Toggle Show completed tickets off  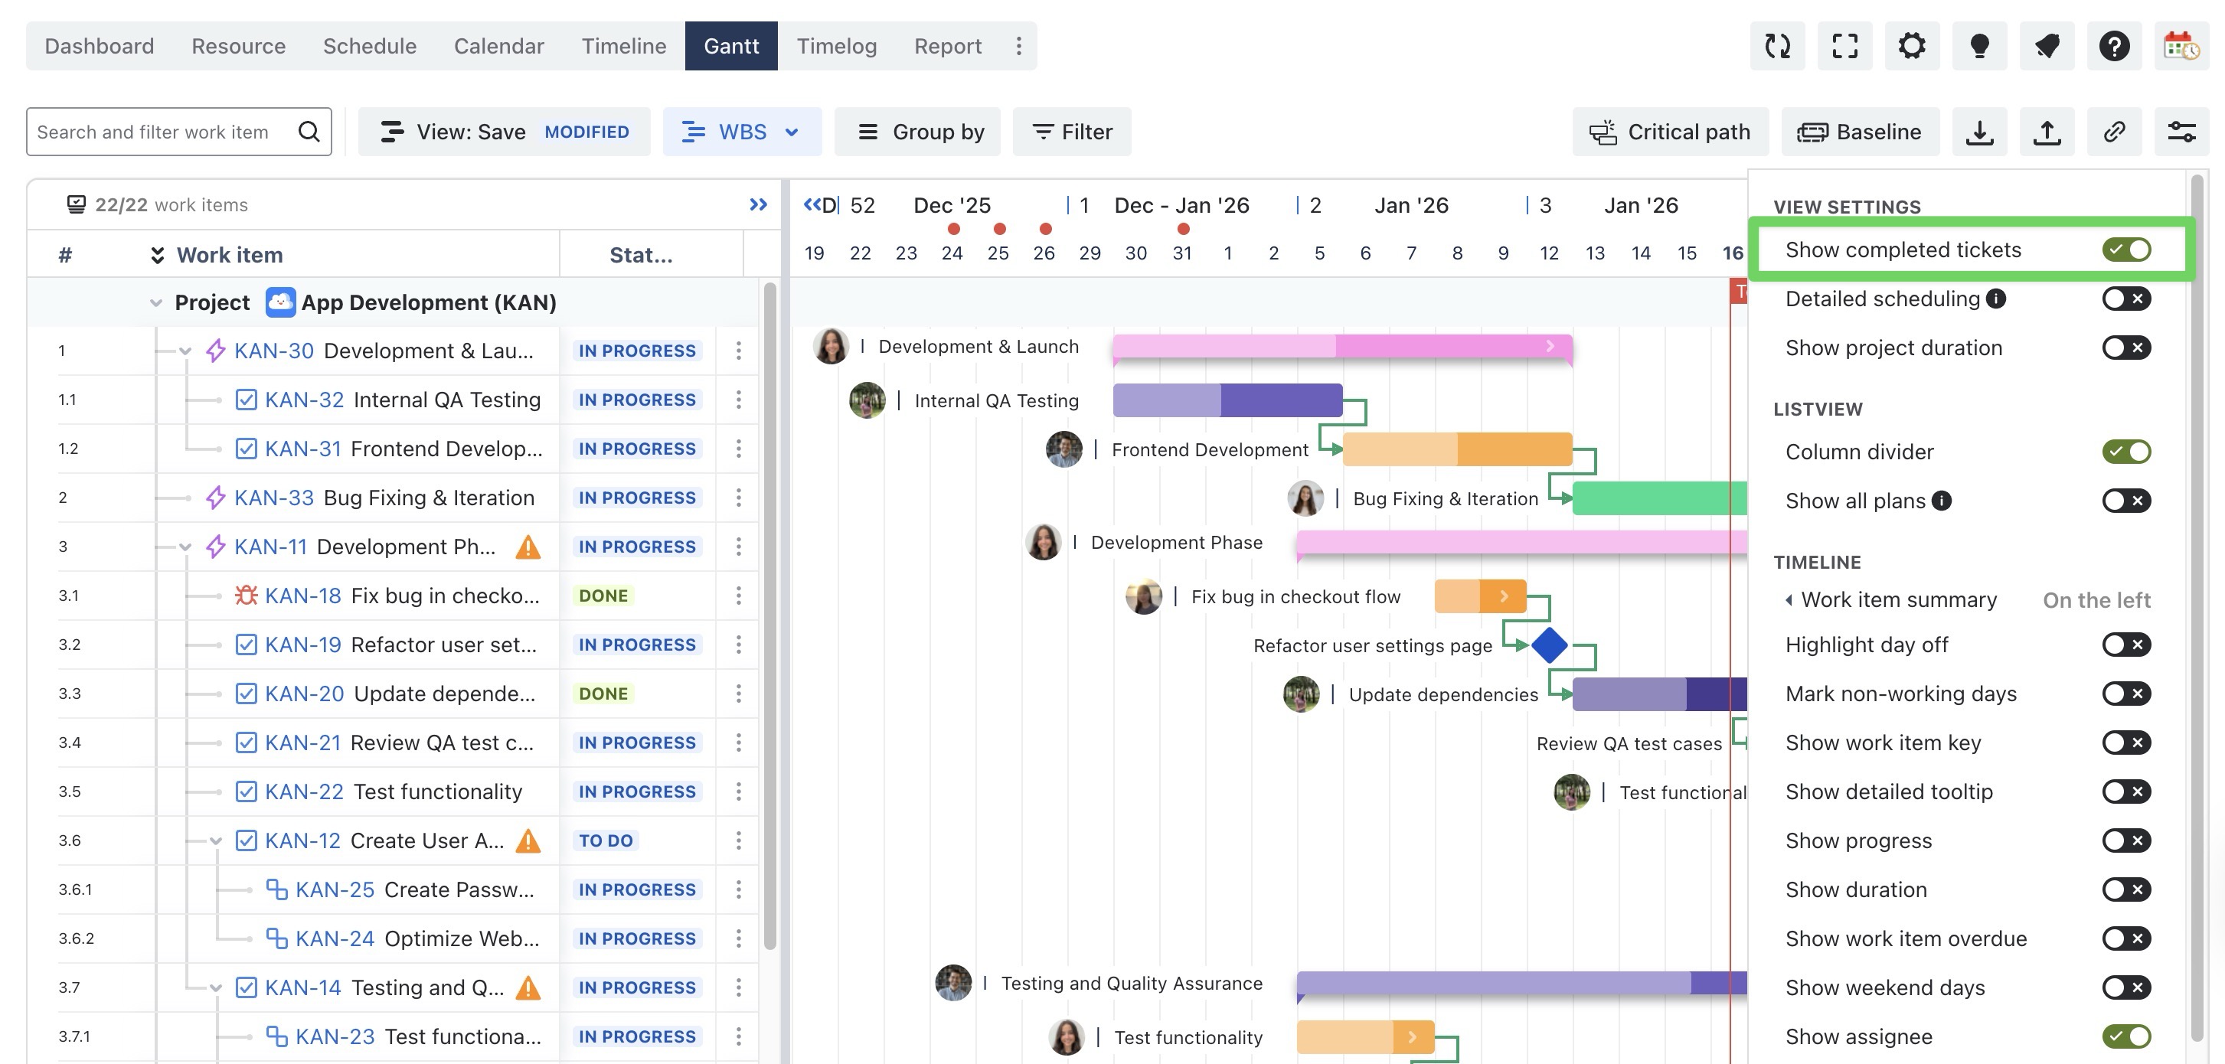click(2125, 250)
